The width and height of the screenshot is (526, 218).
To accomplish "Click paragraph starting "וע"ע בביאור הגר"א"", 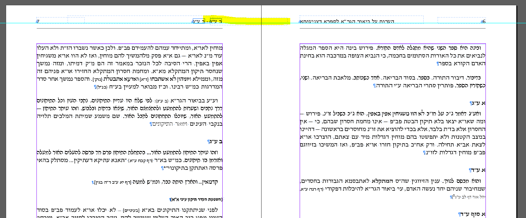I will tap(129, 112).
